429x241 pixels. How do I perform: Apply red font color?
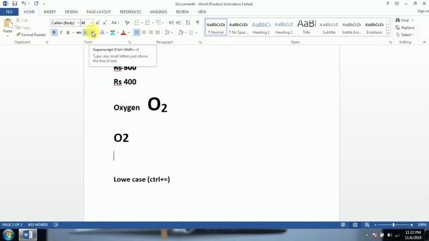tap(123, 33)
